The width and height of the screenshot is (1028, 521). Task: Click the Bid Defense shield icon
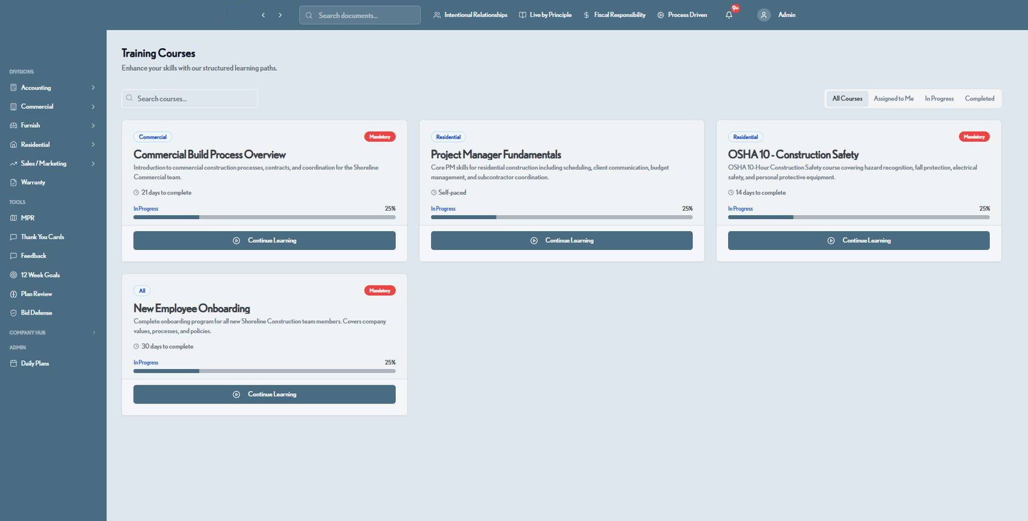[14, 313]
